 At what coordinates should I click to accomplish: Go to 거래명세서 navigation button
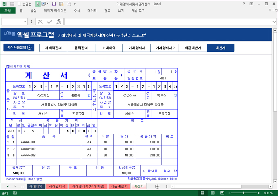click(137, 48)
